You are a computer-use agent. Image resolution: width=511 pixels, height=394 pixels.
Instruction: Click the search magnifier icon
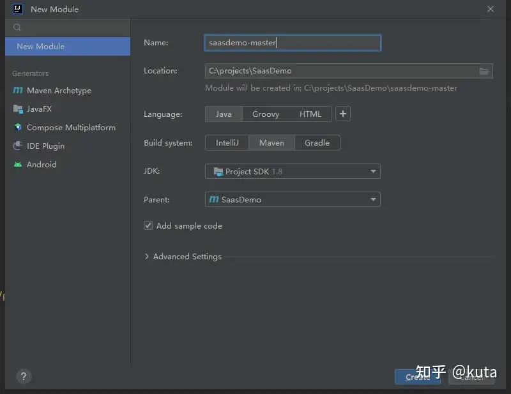point(17,27)
